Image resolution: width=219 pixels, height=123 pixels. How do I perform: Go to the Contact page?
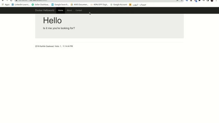click(x=79, y=10)
